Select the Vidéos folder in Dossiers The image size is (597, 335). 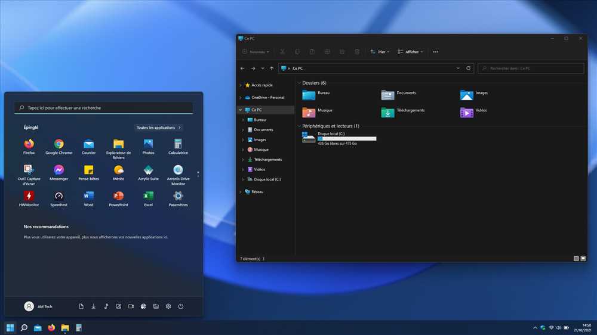tap(473, 112)
